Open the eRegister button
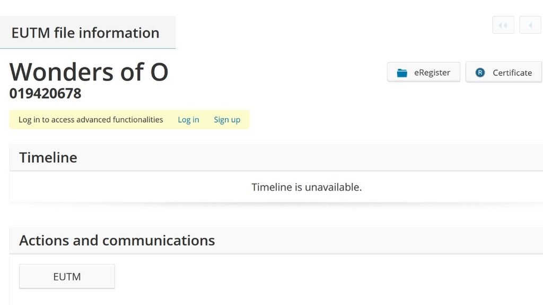543x305 pixels. [x=424, y=72]
